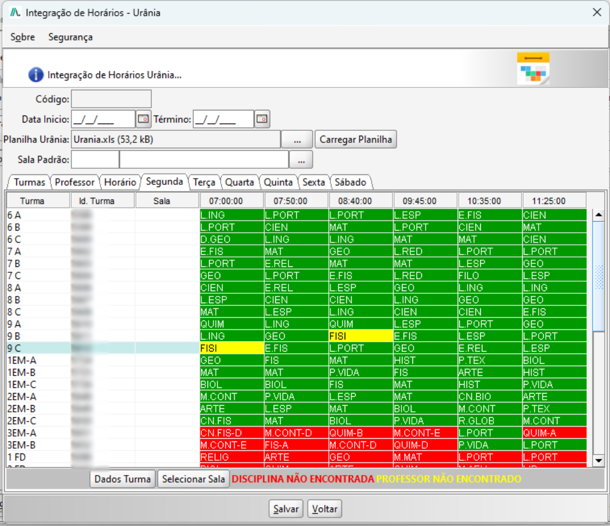Select row 6 A in the Turma column
The height and width of the screenshot is (526, 610).
pyautogui.click(x=38, y=215)
